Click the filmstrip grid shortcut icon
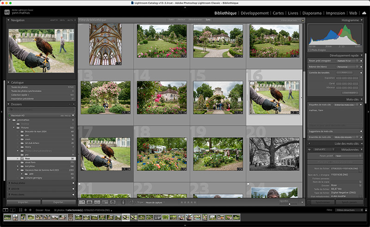Viewport: 370px width, 227px height. [x=20, y=210]
